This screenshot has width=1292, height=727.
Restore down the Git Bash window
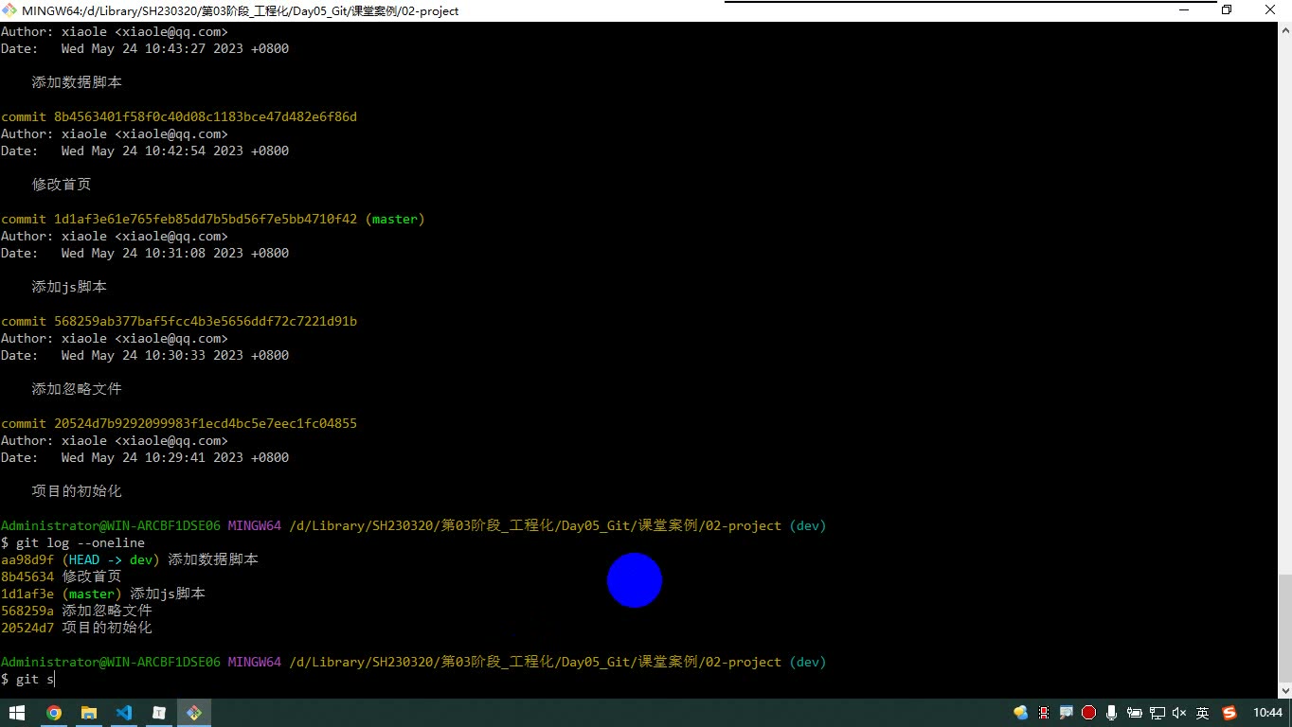(1227, 10)
